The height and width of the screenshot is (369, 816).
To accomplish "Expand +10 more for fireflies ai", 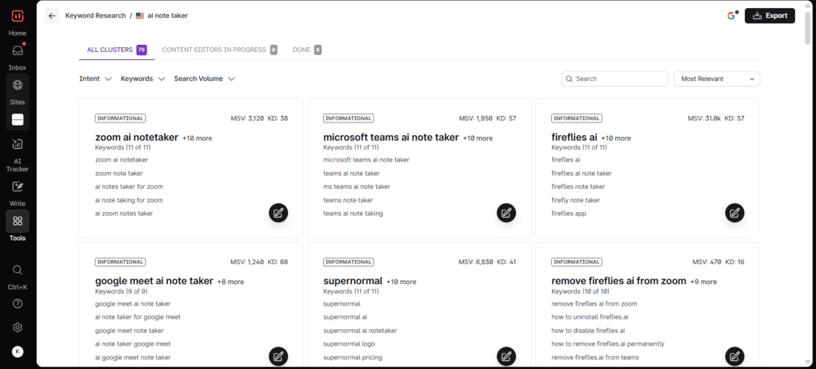I will pyautogui.click(x=616, y=138).
